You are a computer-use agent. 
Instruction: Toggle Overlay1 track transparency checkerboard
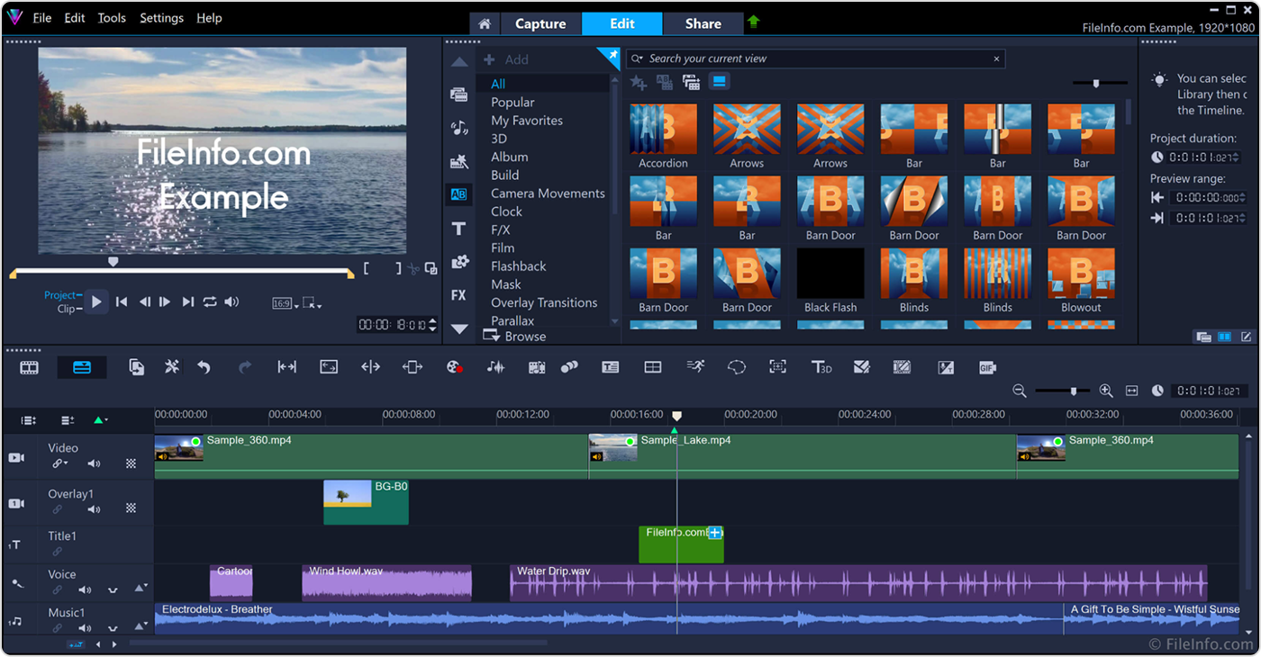click(x=131, y=508)
